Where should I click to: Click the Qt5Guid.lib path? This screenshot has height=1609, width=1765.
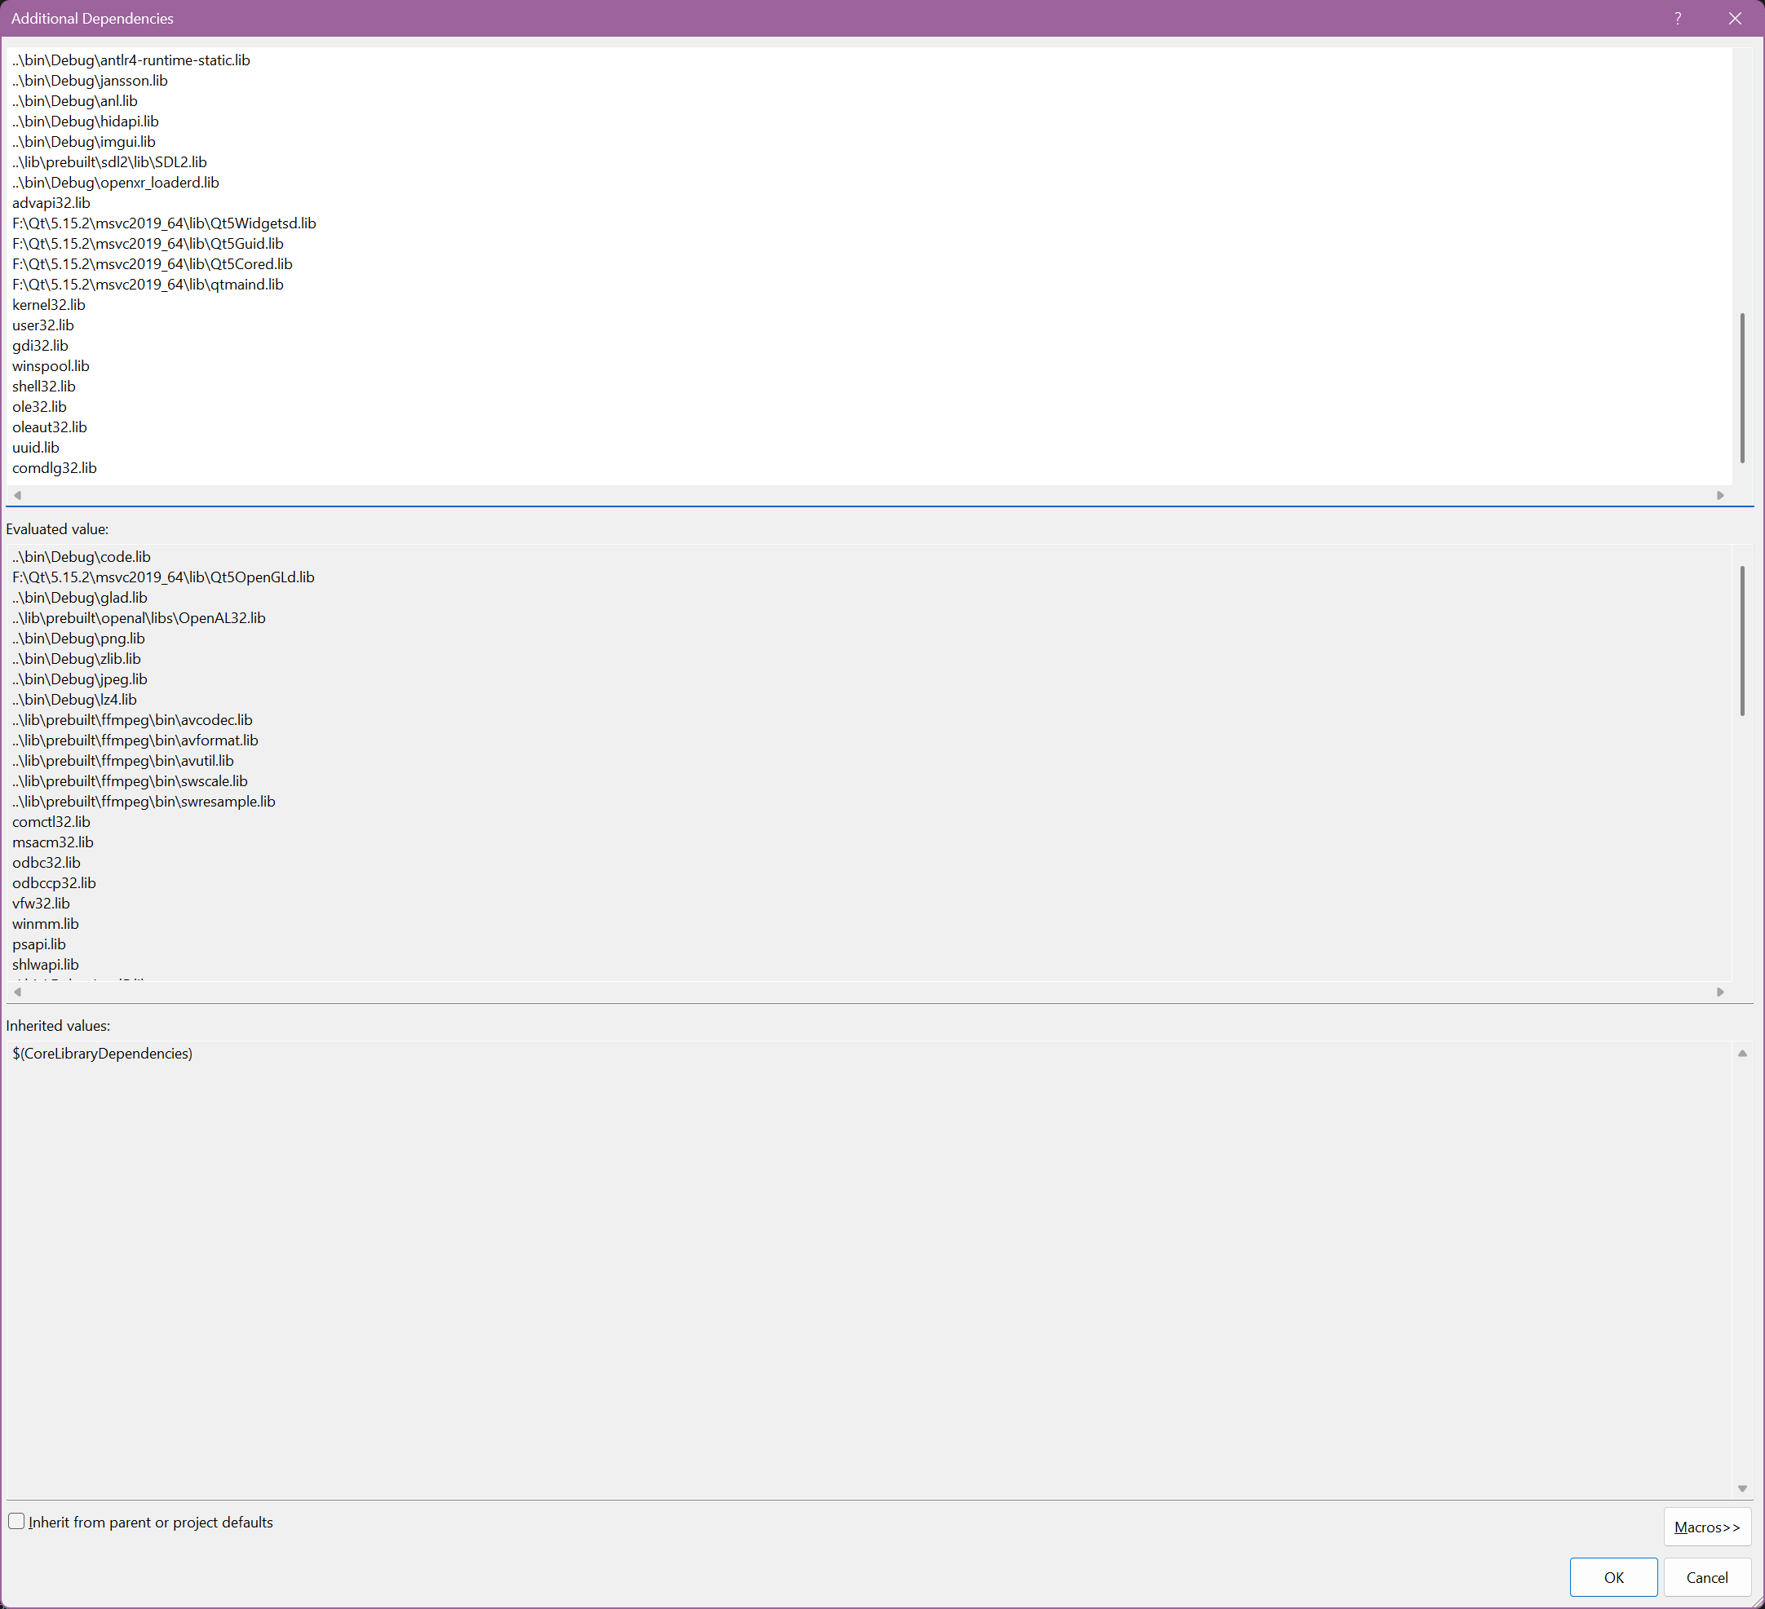tap(148, 243)
